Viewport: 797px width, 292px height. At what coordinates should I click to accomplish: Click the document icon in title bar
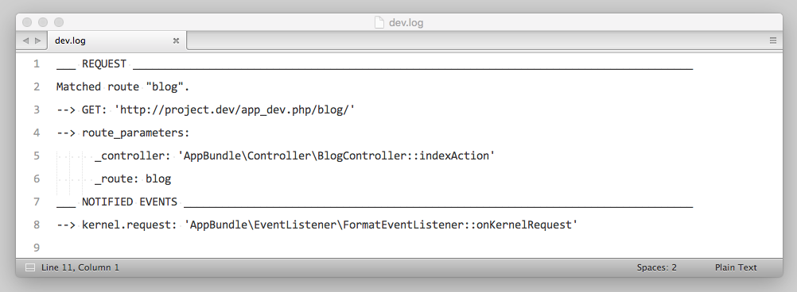point(379,22)
